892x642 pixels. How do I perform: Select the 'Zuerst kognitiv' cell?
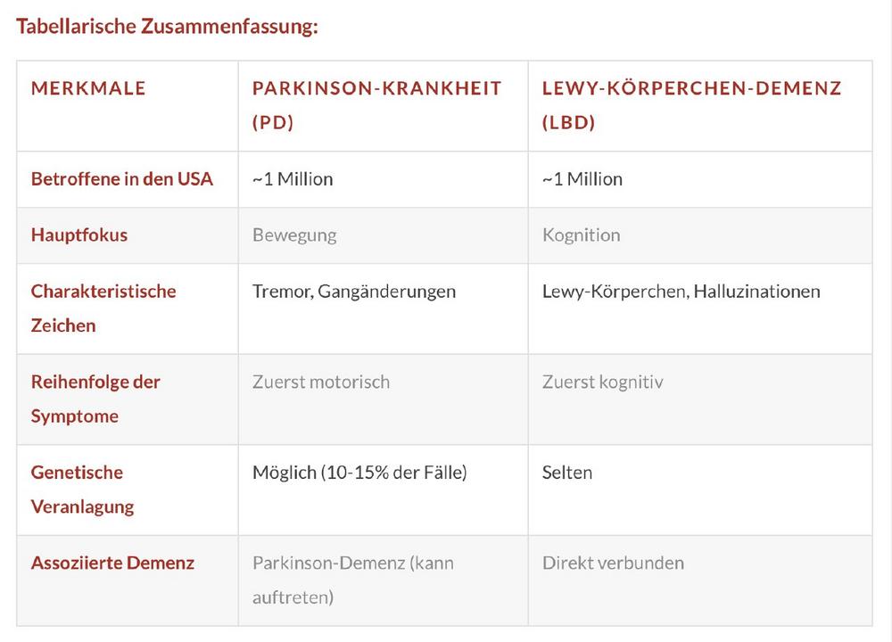pos(602,382)
